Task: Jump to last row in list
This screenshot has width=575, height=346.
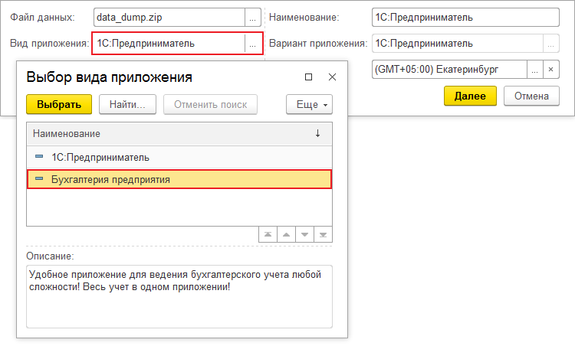Action: (323, 234)
